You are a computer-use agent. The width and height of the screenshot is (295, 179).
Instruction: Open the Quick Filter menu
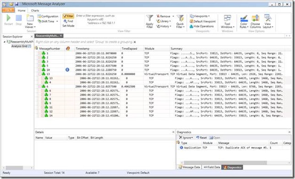(180, 21)
